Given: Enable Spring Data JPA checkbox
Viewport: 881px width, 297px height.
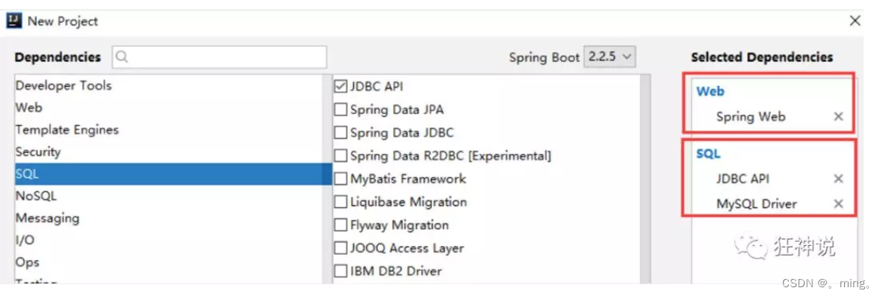Looking at the screenshot, I should coord(340,109).
